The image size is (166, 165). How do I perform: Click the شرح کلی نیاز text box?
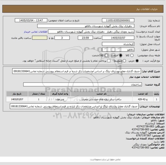[x=77, y=71]
